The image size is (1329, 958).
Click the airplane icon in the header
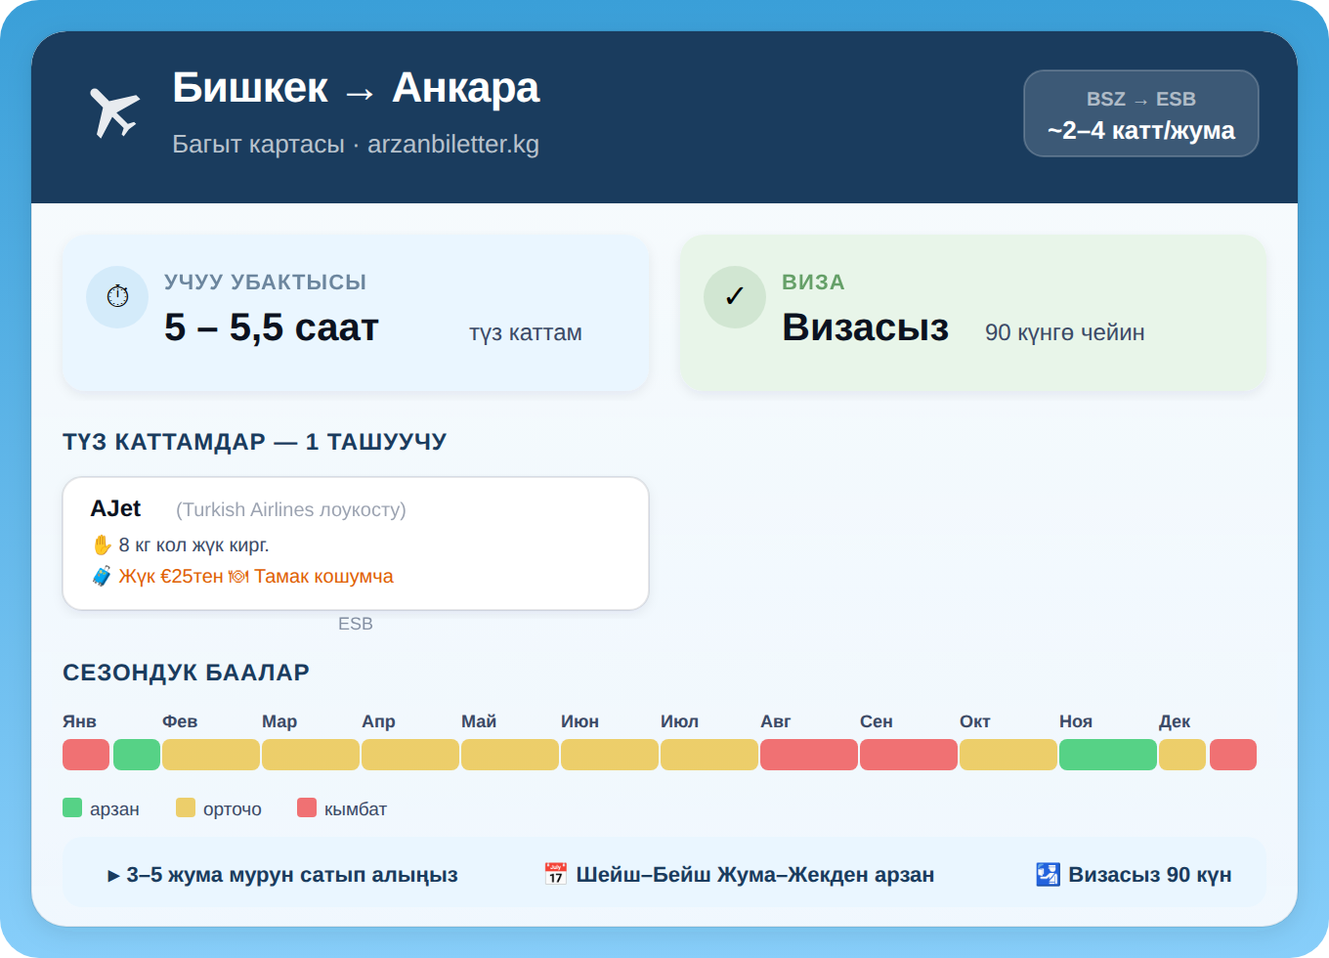click(x=114, y=110)
